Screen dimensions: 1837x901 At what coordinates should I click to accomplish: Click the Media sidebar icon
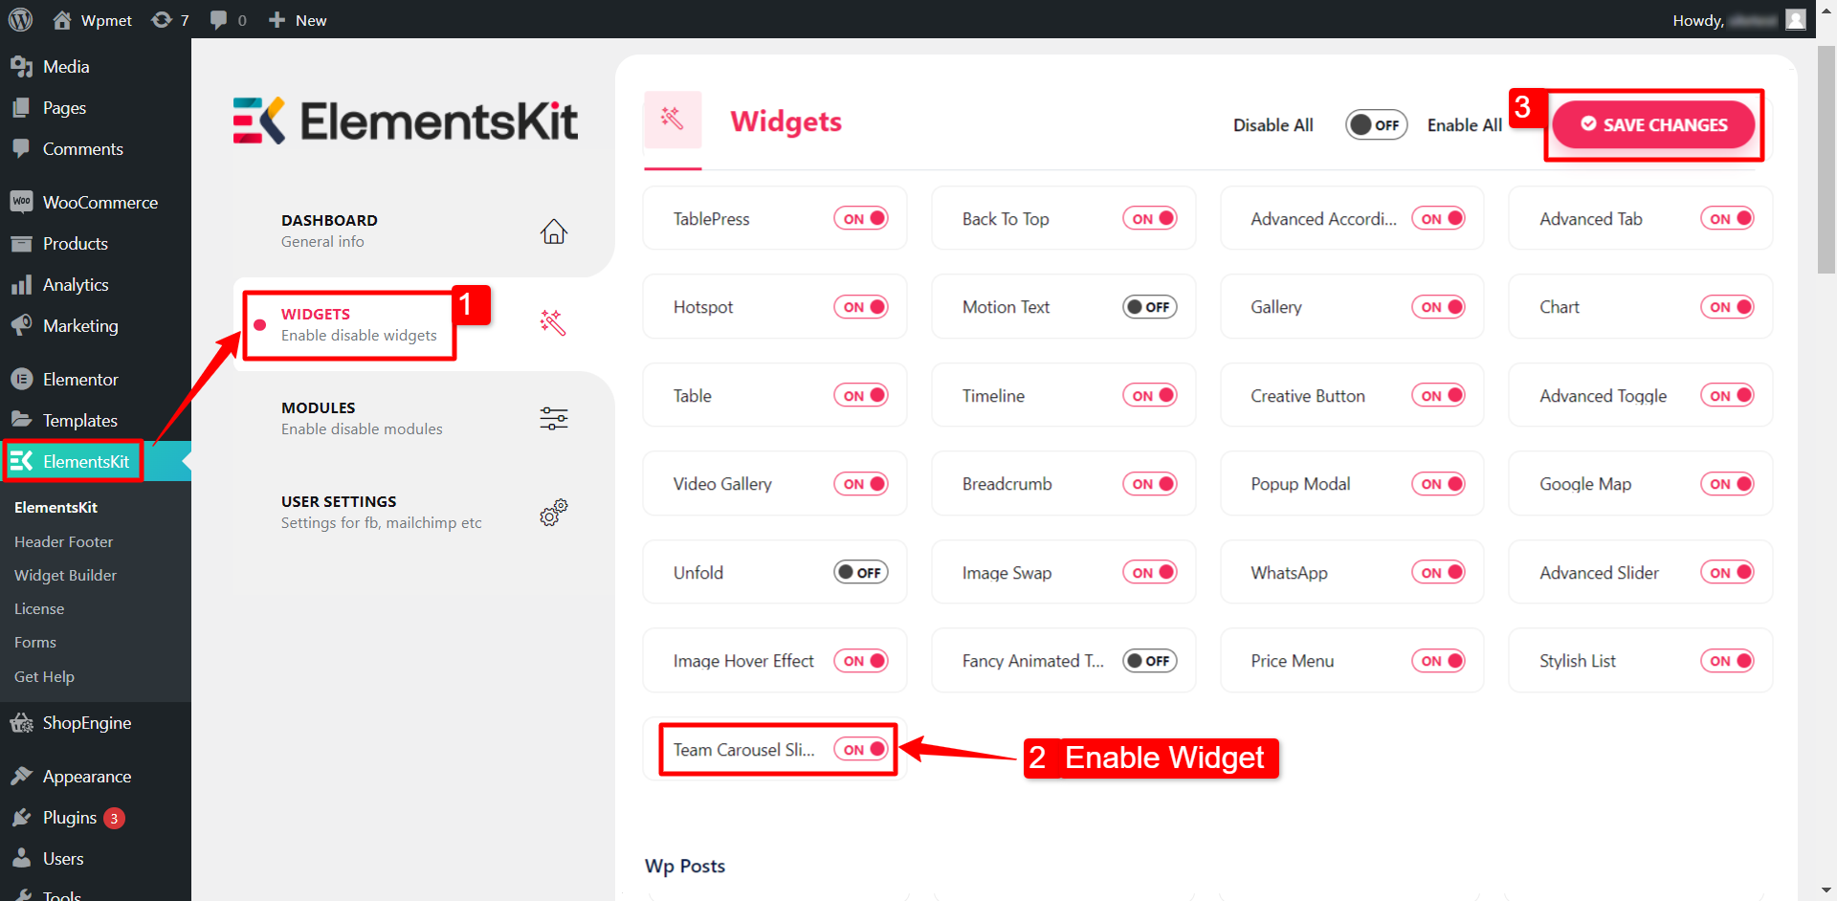[x=21, y=66]
